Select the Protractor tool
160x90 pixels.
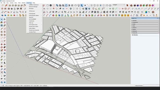point(2,60)
